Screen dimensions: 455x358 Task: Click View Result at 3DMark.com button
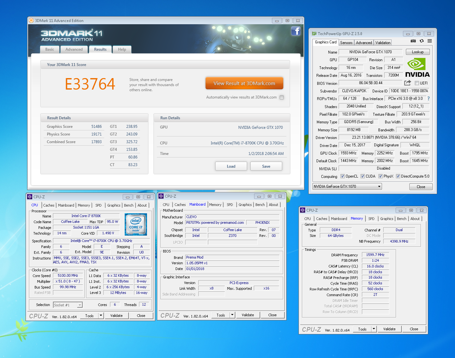244,83
